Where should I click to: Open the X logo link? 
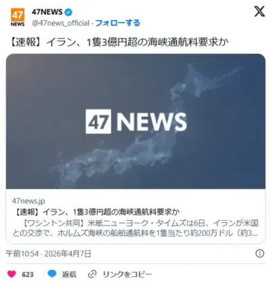(259, 11)
